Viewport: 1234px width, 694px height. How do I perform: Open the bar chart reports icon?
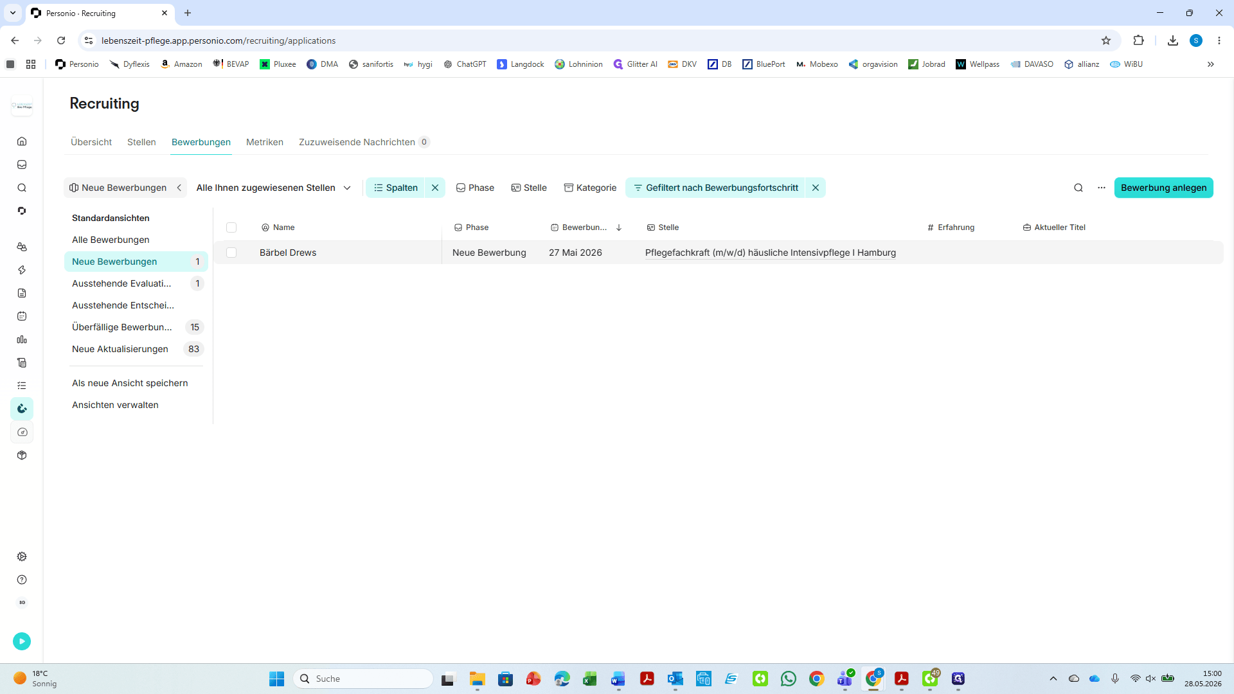(22, 339)
